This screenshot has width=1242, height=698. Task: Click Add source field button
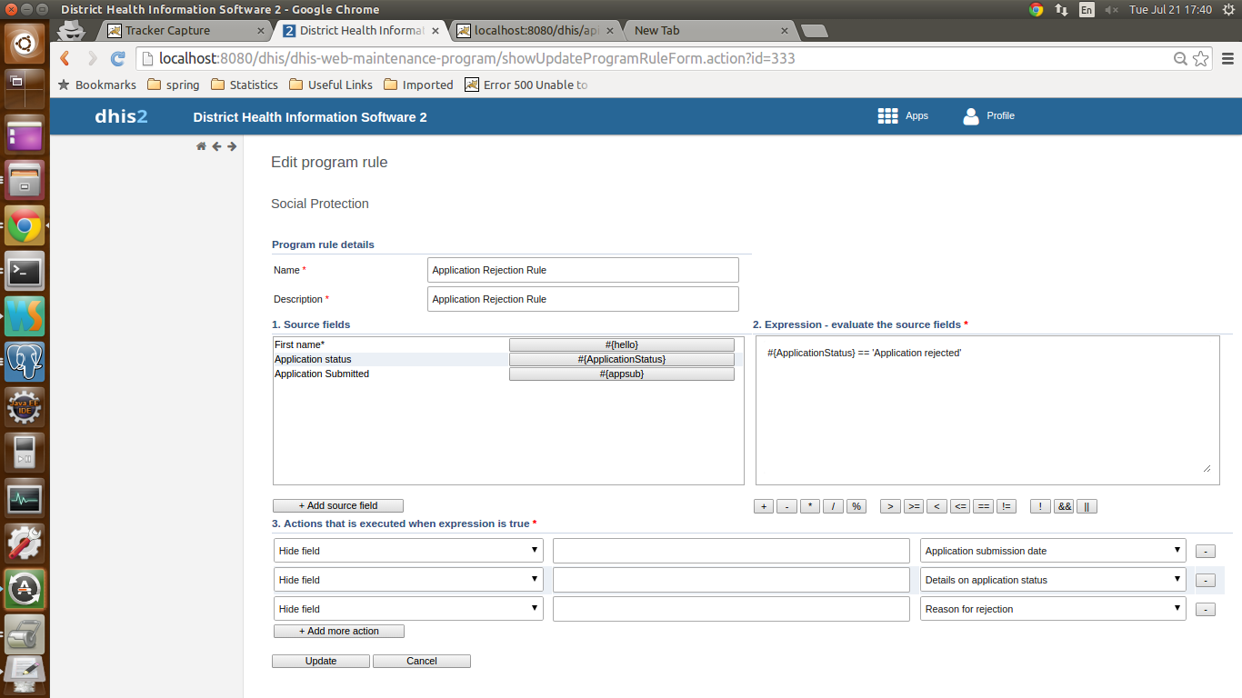pos(338,506)
